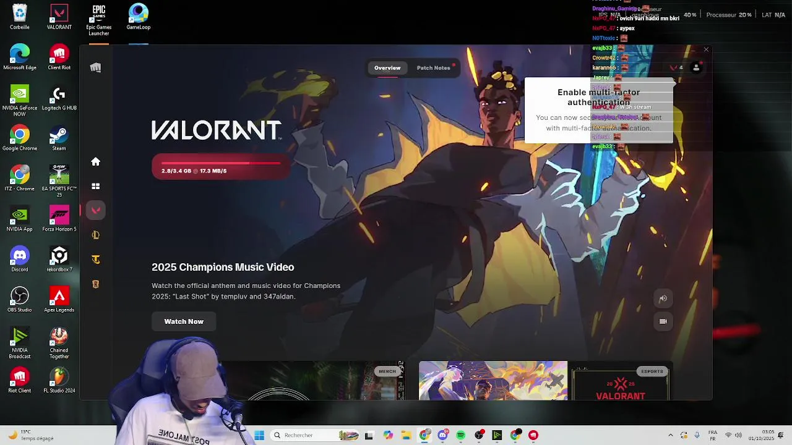This screenshot has width=792, height=445.
Task: Select GameLoop desktop icon
Action: (139, 17)
